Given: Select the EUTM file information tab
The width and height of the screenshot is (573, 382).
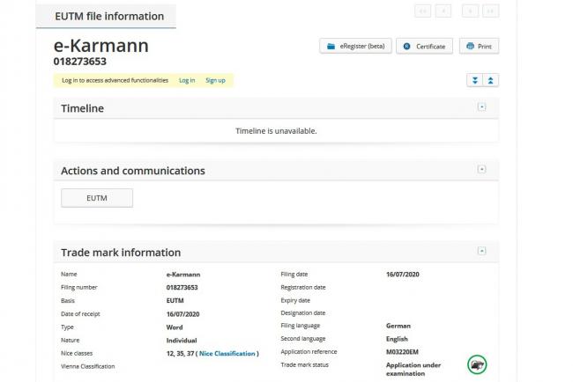Looking at the screenshot, I should click(x=106, y=16).
